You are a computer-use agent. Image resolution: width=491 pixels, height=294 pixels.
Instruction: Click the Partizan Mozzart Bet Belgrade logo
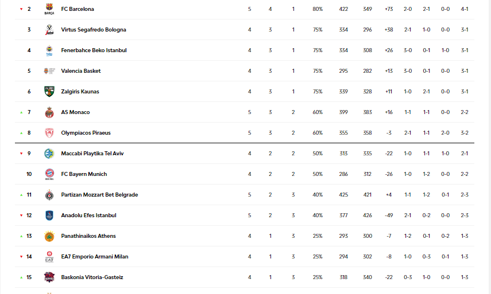[x=49, y=195]
